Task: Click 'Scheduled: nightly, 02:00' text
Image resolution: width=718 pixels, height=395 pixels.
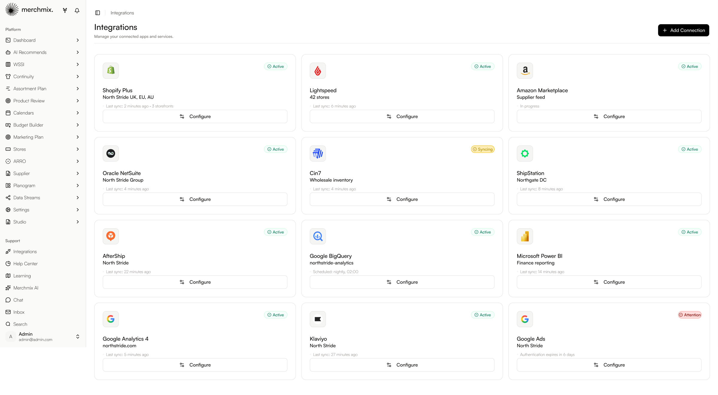Action: point(335,272)
